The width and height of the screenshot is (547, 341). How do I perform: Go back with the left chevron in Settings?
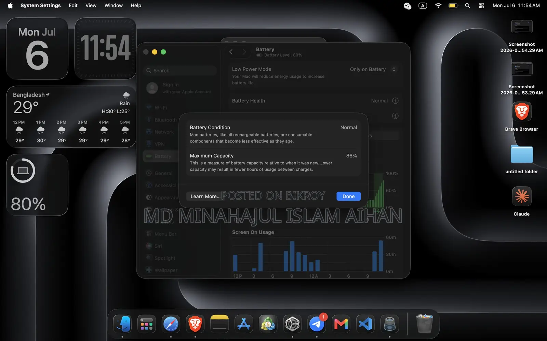pyautogui.click(x=231, y=52)
